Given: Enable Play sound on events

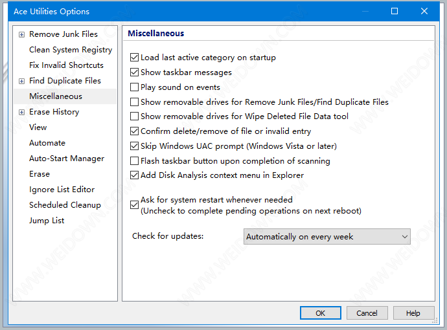Looking at the screenshot, I should click(x=134, y=87).
